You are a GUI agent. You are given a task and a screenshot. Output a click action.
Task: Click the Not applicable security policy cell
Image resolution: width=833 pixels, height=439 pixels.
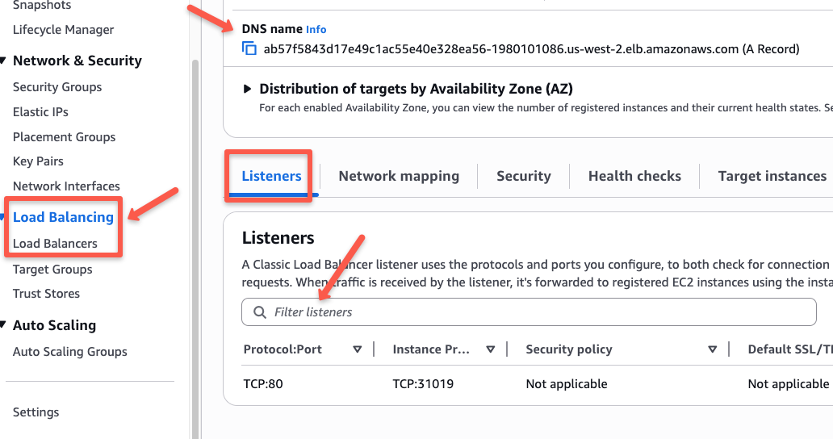coord(567,384)
